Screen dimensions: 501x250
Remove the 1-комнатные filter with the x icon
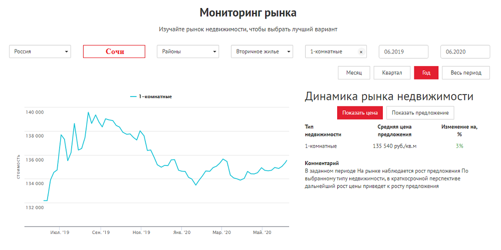coord(361,52)
